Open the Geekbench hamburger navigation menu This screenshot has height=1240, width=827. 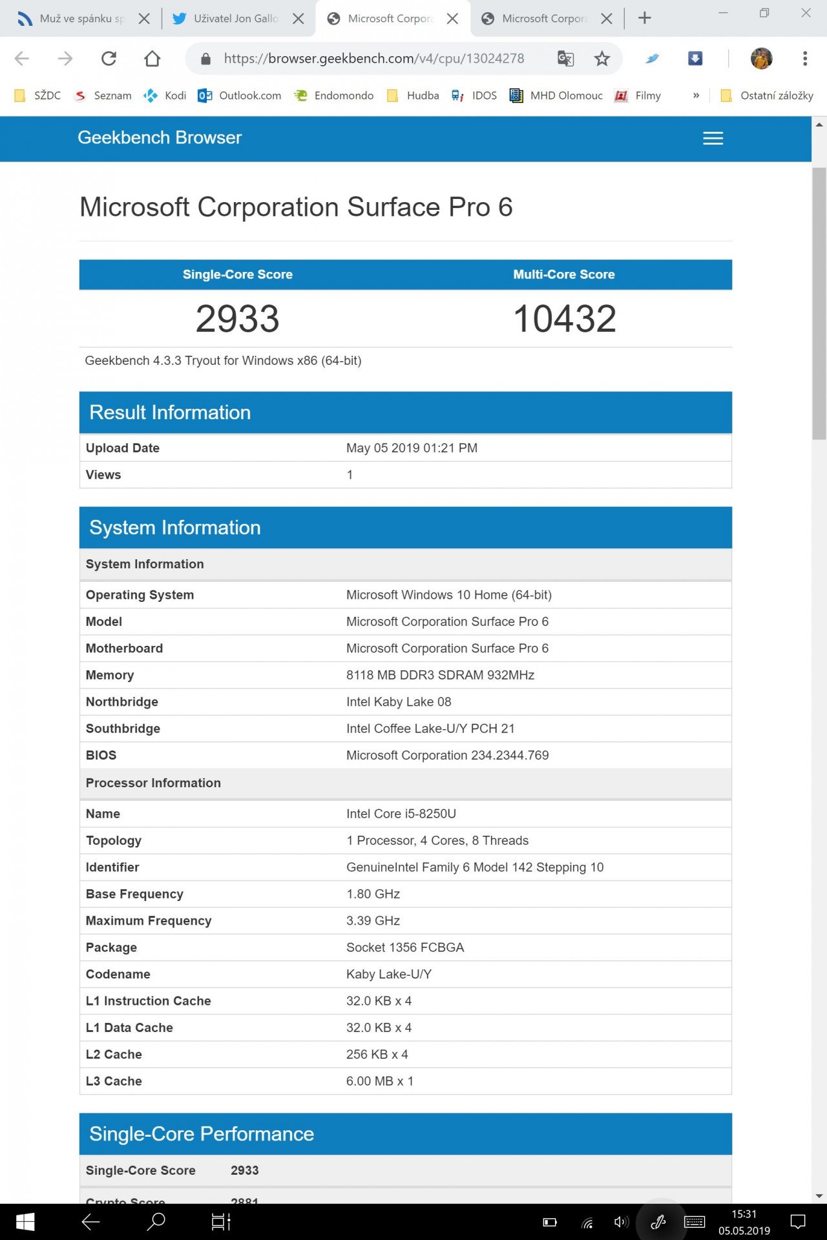point(713,138)
